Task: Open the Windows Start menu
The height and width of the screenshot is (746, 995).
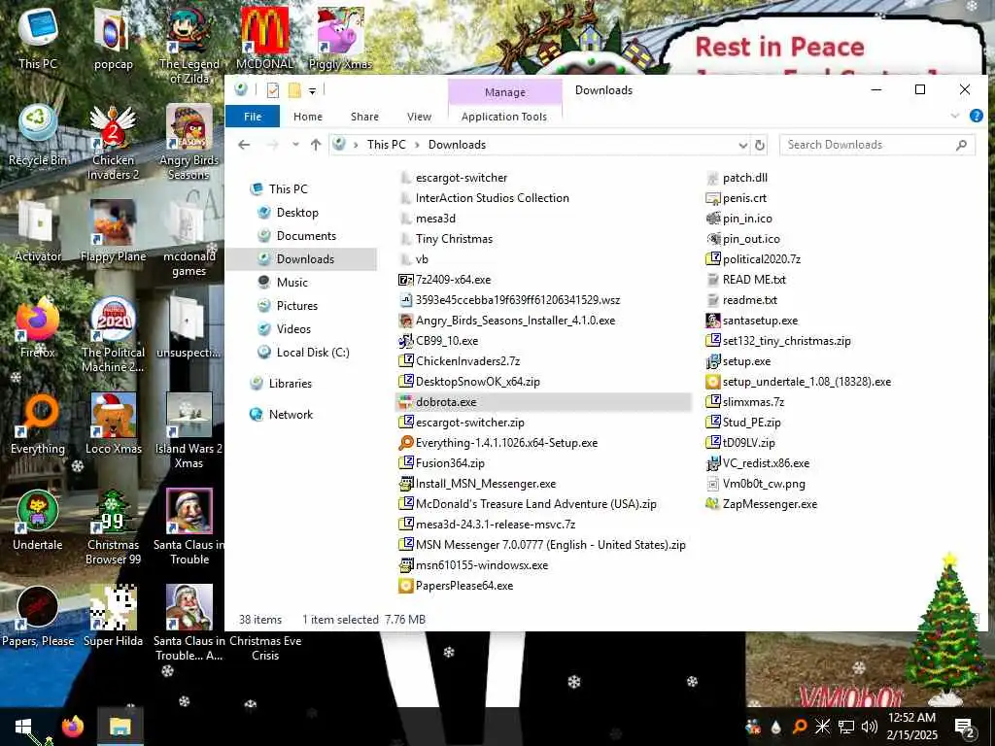Action: click(23, 727)
